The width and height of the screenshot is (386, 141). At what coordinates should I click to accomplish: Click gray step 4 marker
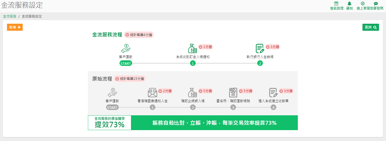pyautogui.click(x=273, y=107)
